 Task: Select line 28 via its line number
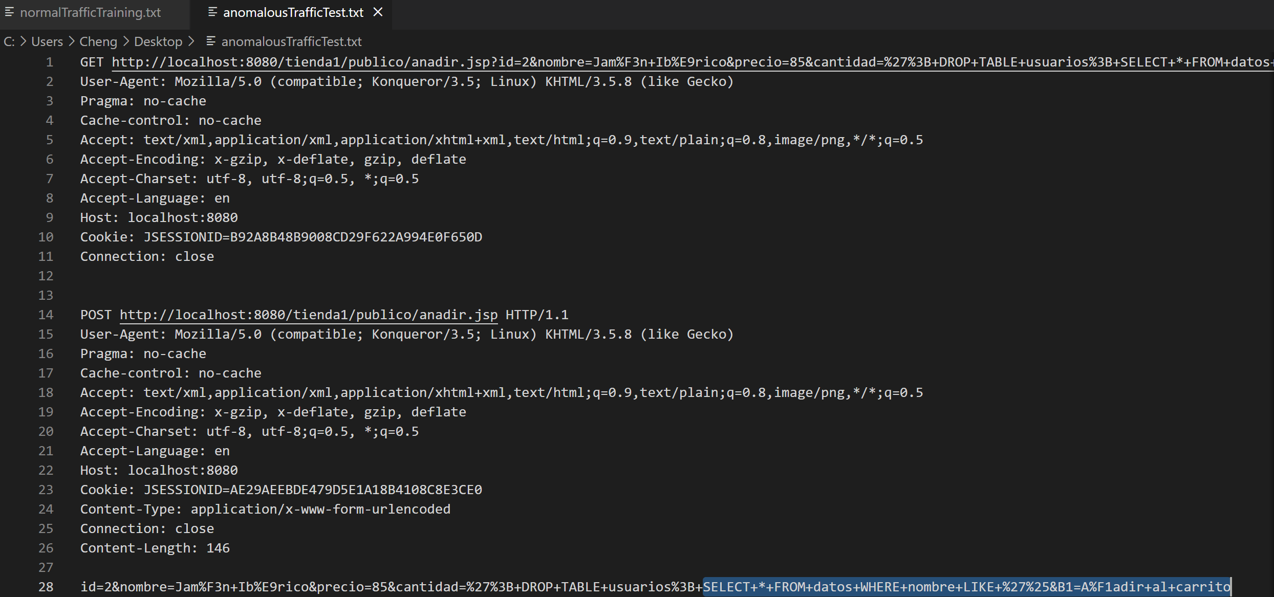46,587
